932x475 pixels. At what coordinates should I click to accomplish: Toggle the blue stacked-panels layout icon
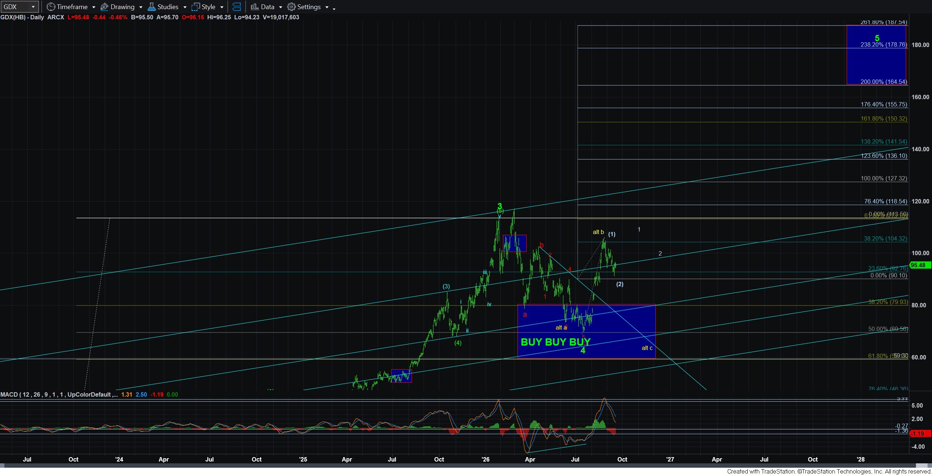tap(236, 7)
